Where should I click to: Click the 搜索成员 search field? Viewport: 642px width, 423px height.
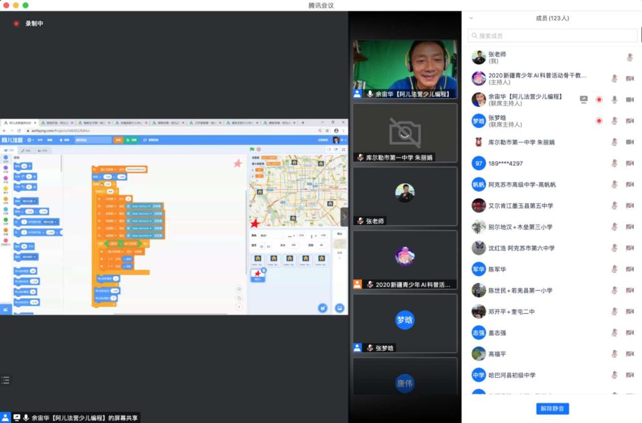(x=552, y=36)
